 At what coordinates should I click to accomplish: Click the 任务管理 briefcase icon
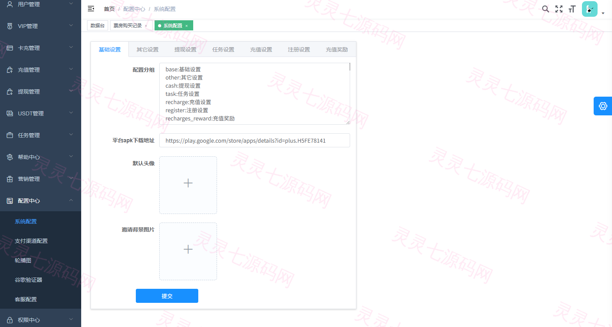(x=10, y=135)
